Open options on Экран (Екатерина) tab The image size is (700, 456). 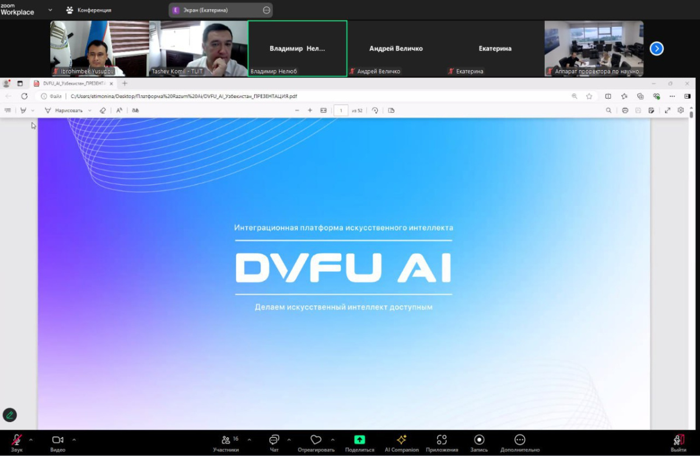pyautogui.click(x=267, y=10)
